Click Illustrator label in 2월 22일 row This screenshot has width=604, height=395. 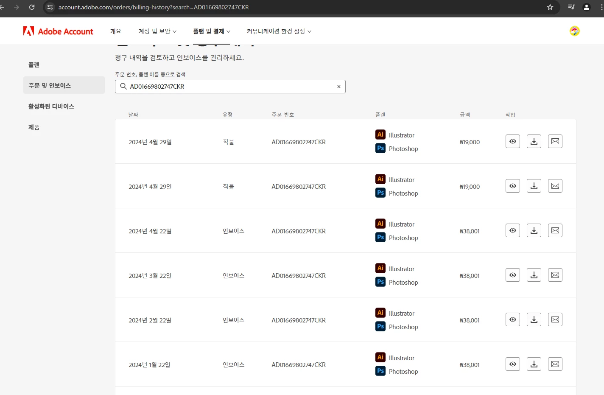[402, 314]
